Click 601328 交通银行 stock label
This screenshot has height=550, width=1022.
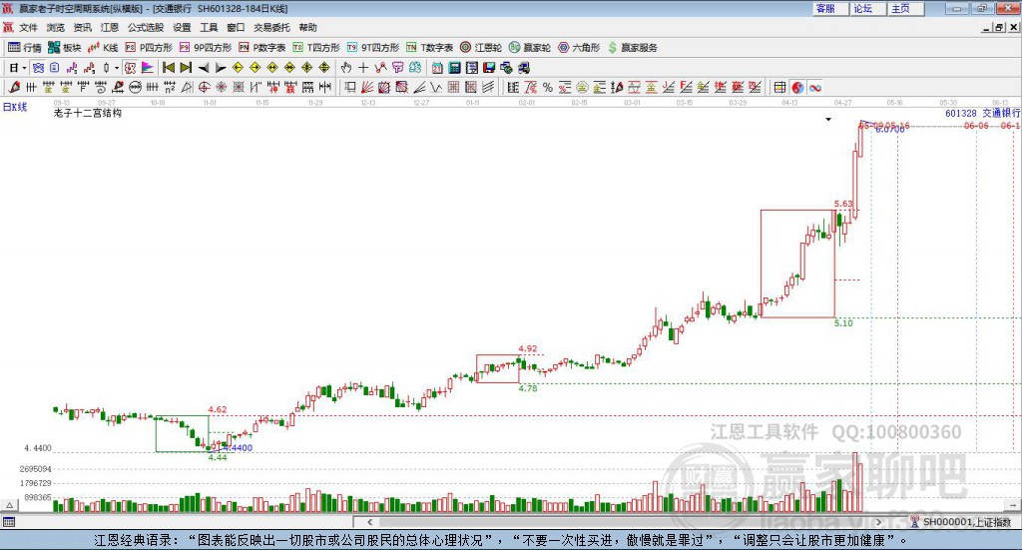tap(982, 113)
